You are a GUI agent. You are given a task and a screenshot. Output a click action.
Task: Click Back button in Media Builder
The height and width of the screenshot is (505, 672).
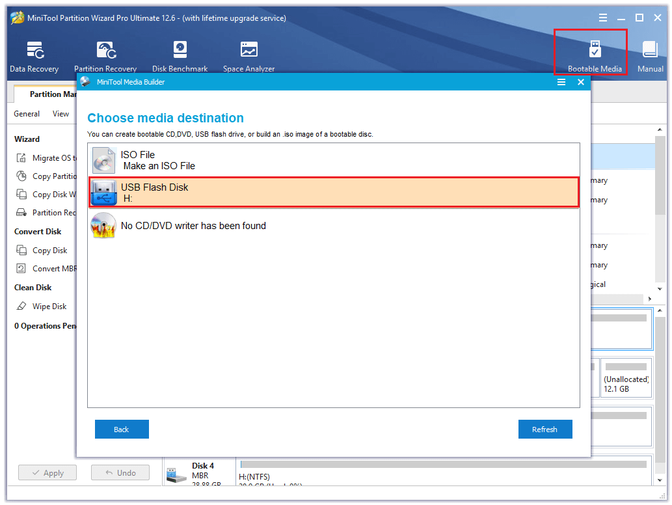pos(122,429)
